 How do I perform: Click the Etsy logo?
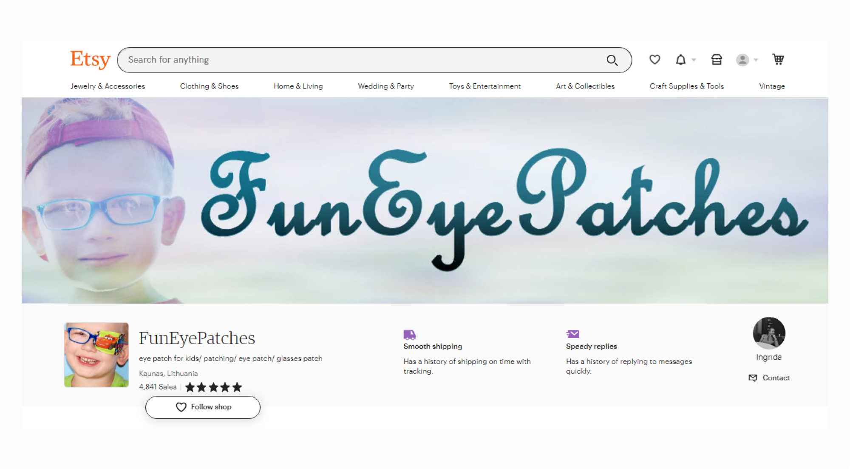point(90,60)
